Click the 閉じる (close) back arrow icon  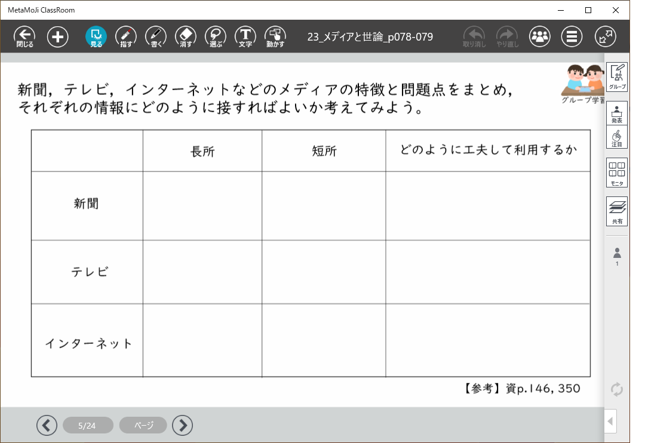point(24,36)
